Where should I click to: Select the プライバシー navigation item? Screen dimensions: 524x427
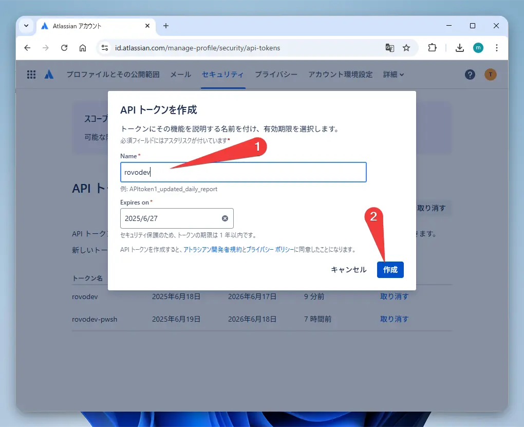point(276,74)
